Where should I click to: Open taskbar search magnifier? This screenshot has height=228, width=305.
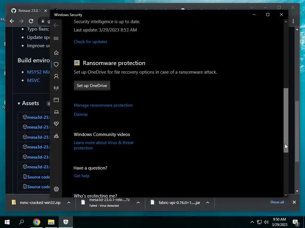21,222
